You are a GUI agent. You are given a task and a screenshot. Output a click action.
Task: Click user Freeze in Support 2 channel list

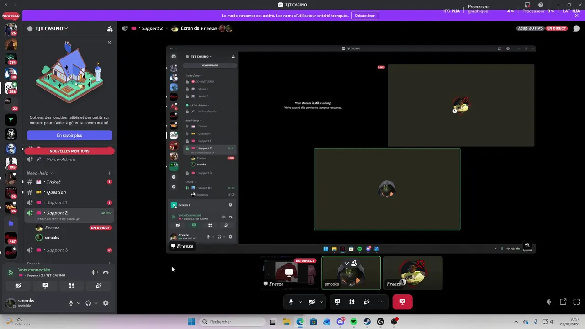(x=52, y=228)
